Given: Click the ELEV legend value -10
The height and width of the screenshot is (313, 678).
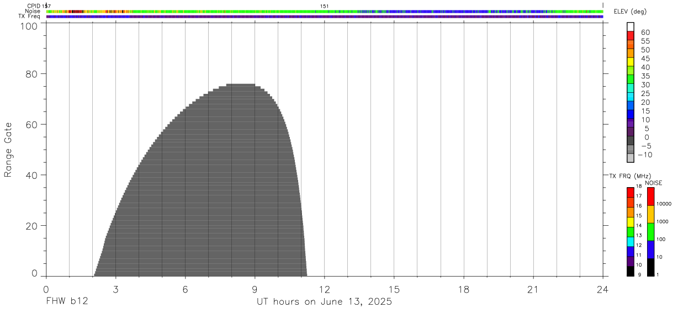Looking at the screenshot, I should tap(645, 155).
